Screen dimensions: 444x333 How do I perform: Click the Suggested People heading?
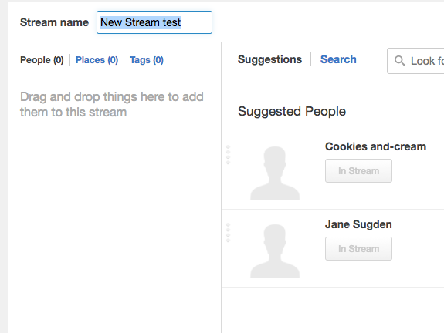pyautogui.click(x=292, y=111)
